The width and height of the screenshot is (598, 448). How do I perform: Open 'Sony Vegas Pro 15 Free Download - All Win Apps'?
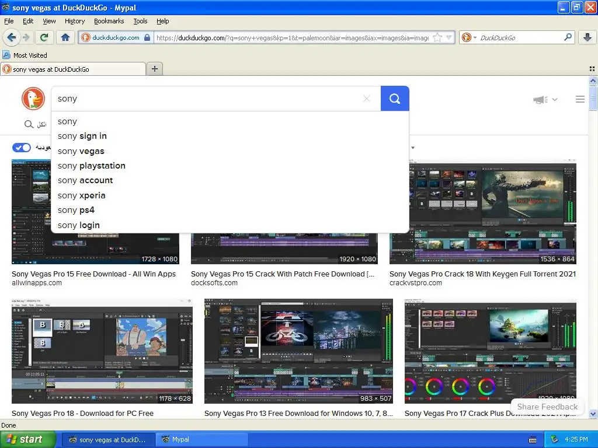[x=93, y=274]
